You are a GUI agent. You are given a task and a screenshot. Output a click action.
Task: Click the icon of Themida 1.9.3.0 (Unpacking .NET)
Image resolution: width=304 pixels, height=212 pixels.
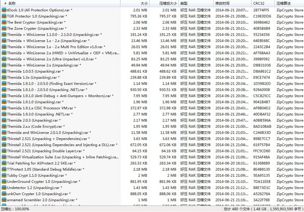pos(4,114)
